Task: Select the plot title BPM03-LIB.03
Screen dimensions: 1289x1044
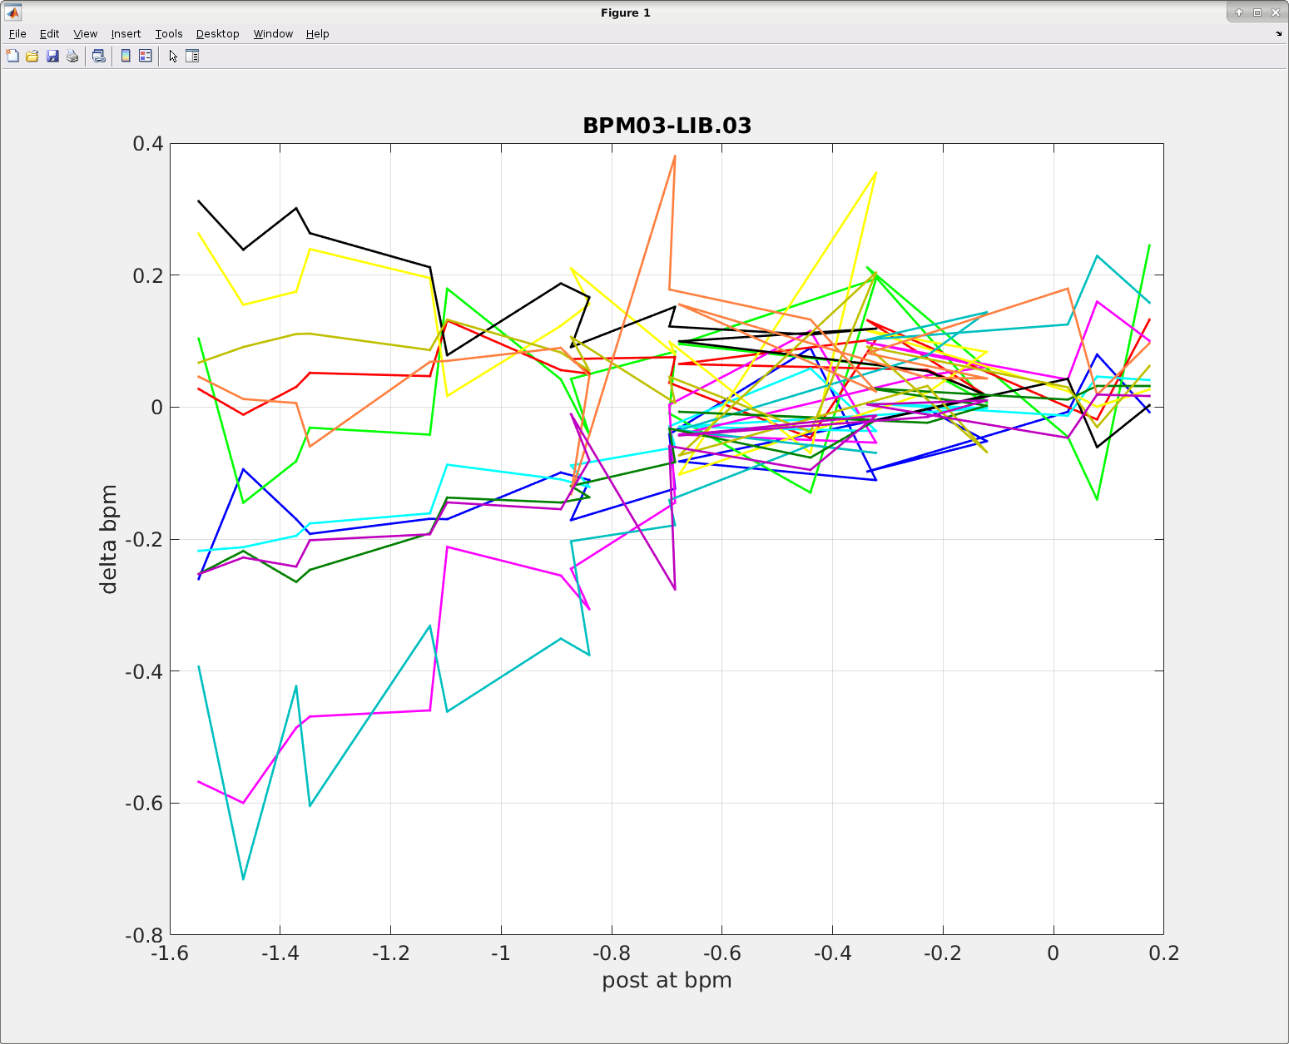Action: click(x=667, y=126)
